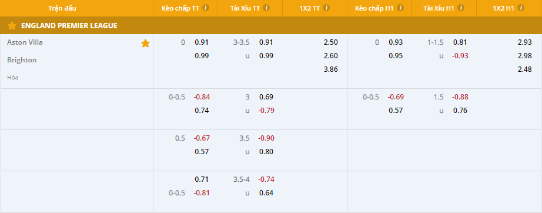Select Aston Villa win odds 2.50
Screen dimensions: 542x213
point(331,42)
